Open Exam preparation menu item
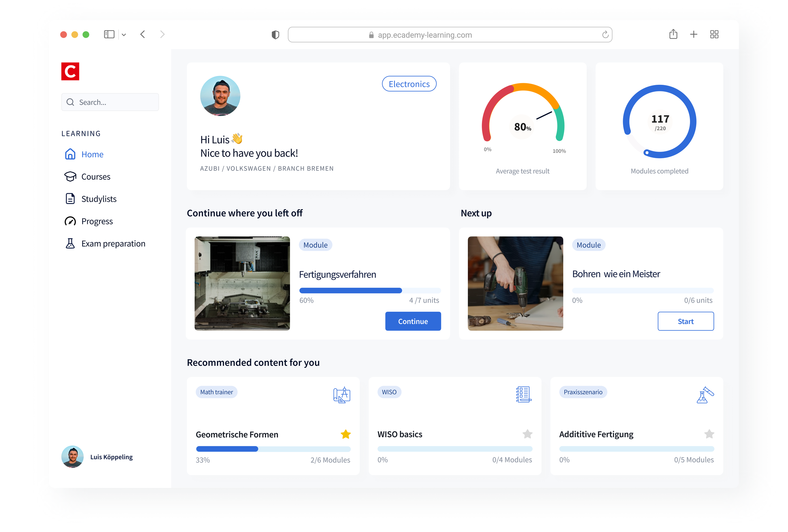 [x=113, y=243]
